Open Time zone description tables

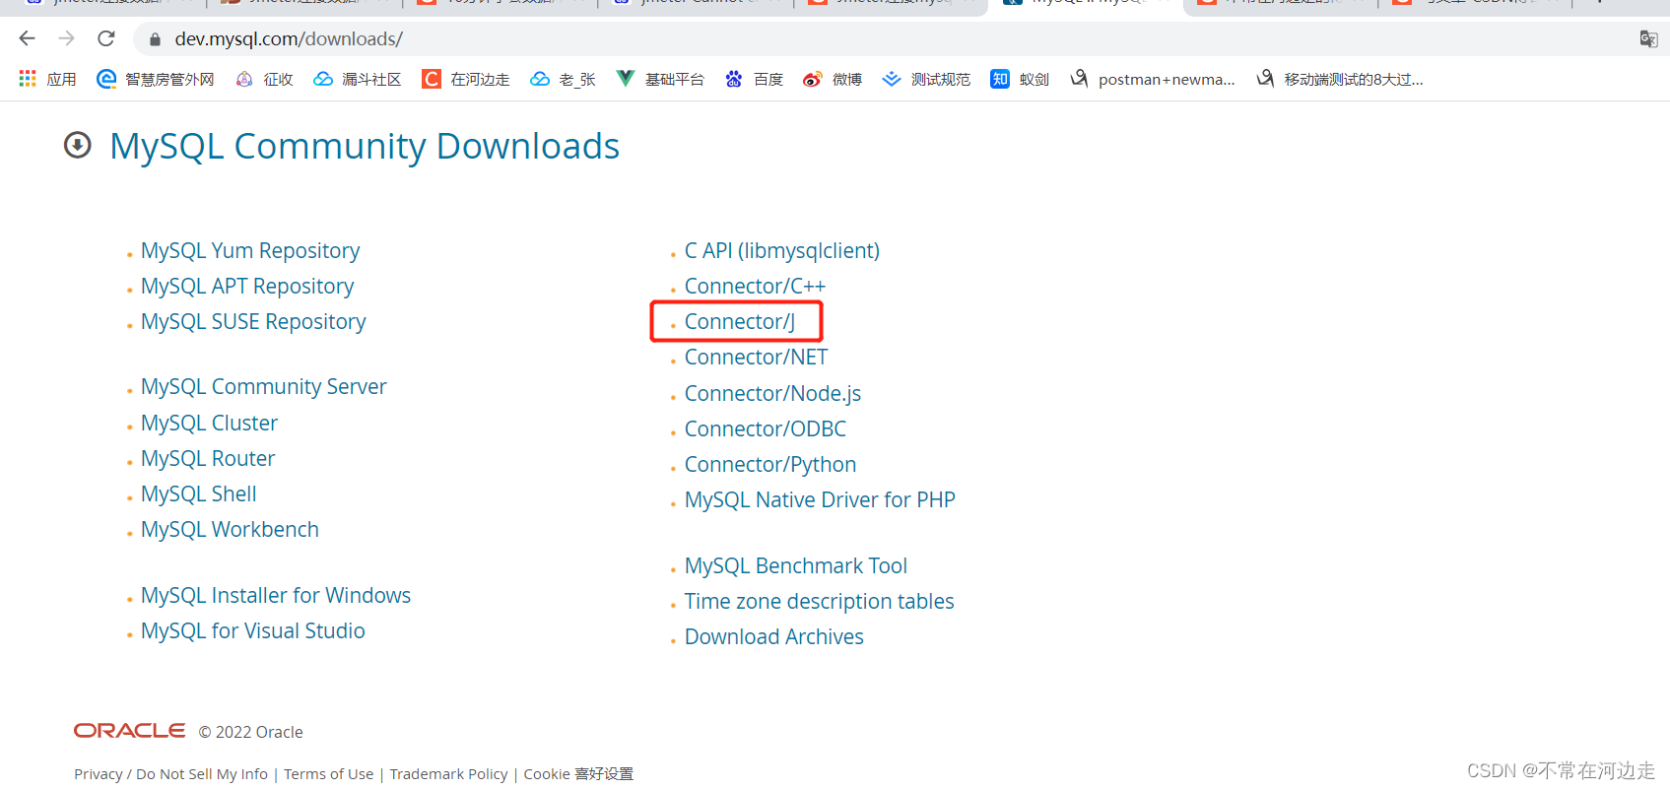pos(819,601)
